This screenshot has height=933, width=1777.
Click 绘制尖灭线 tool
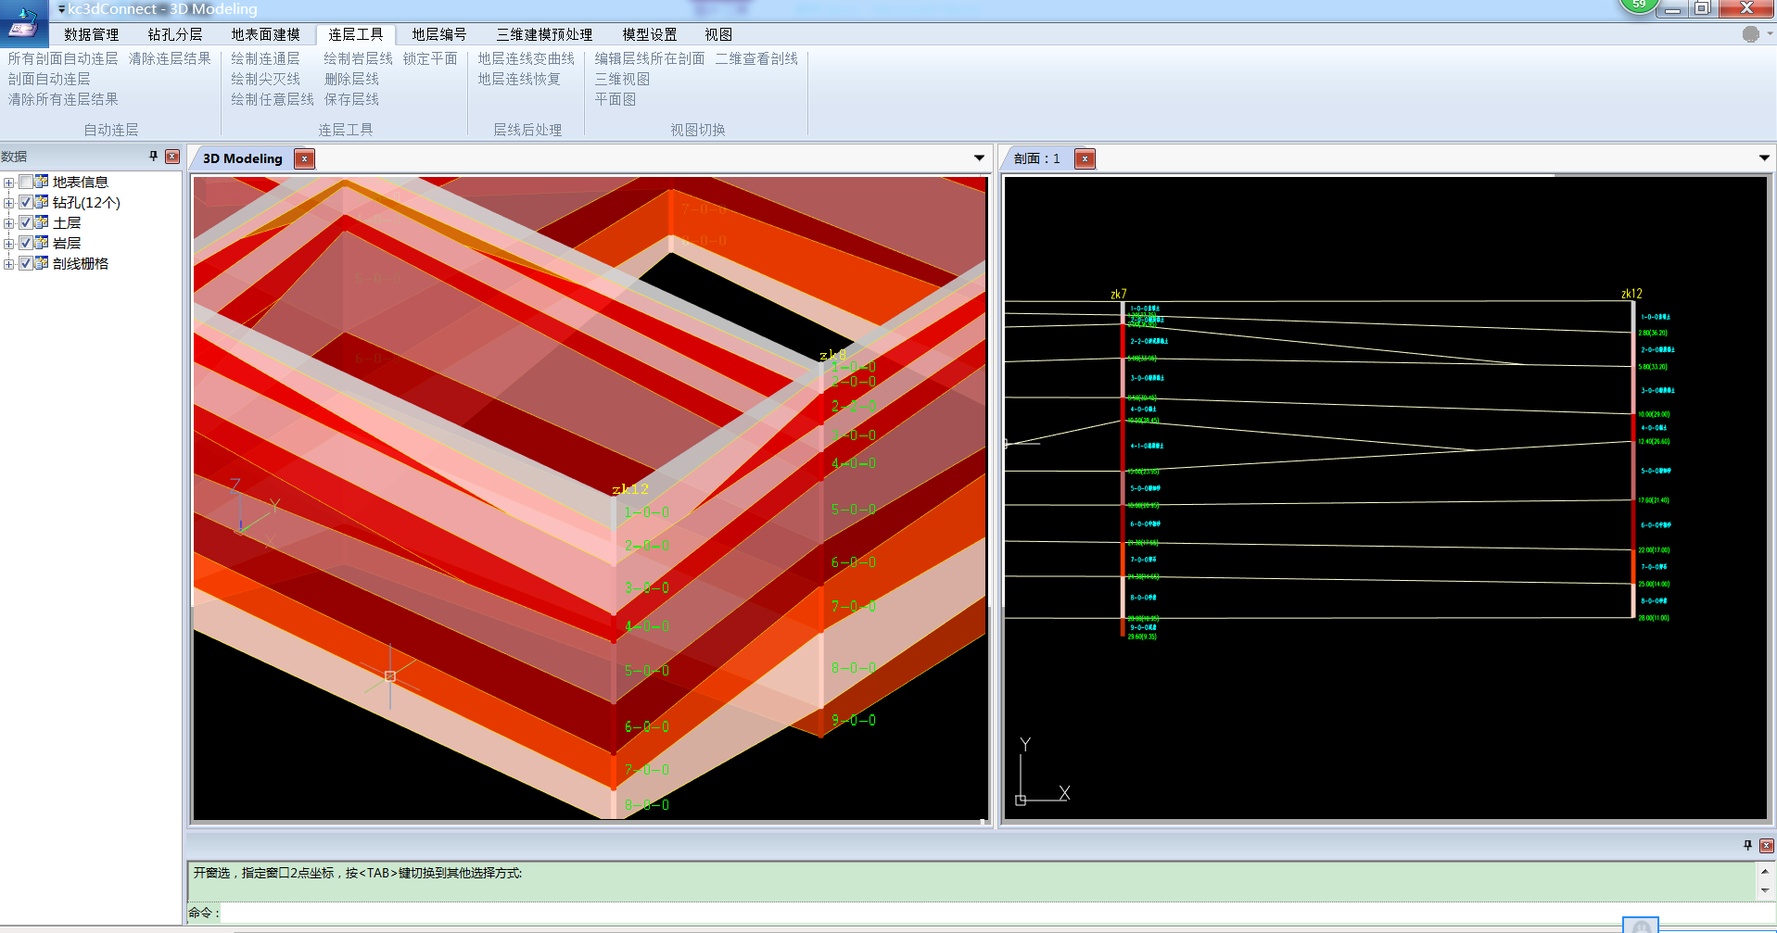pos(265,79)
